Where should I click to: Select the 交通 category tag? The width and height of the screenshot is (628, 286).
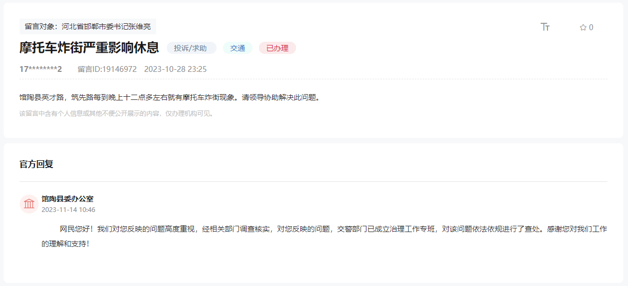[238, 48]
